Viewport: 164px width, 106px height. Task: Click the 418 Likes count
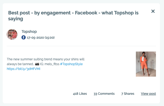coord(80,94)
